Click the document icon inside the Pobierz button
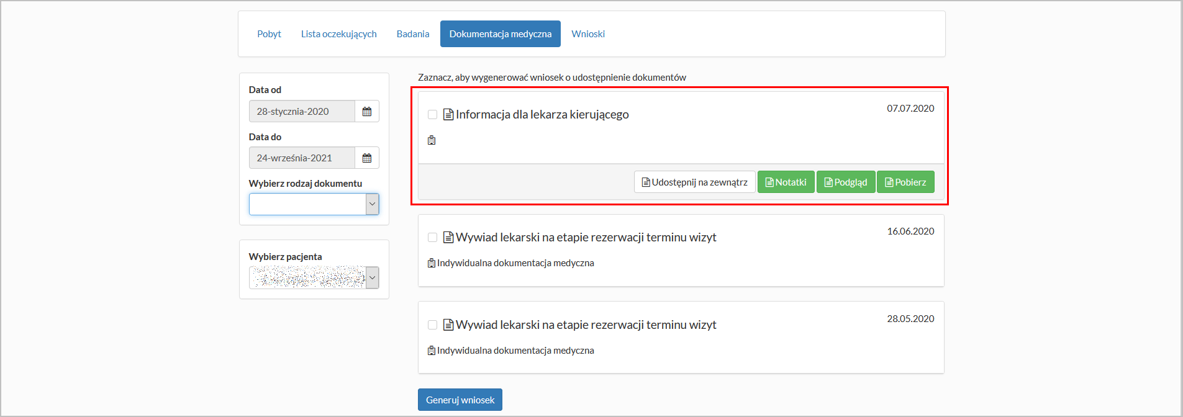The width and height of the screenshot is (1183, 417). pos(889,181)
